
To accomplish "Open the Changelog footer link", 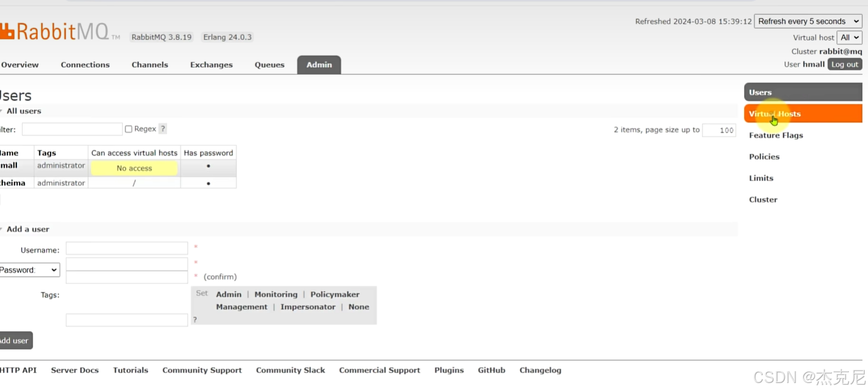I will (x=540, y=370).
